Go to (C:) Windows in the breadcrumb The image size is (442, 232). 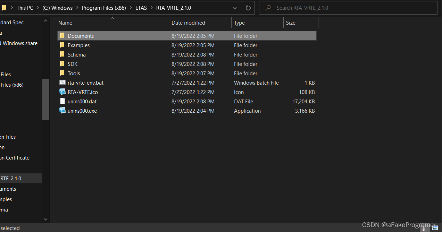(58, 8)
